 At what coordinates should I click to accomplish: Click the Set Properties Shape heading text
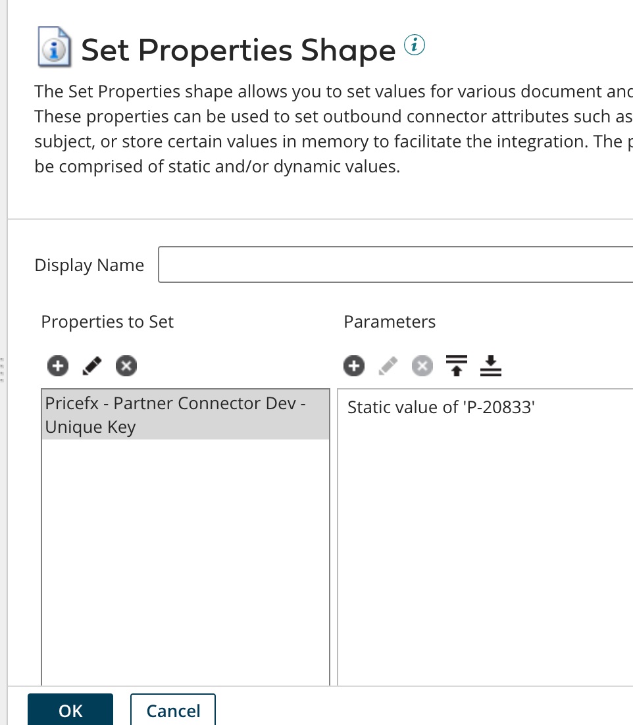(238, 50)
